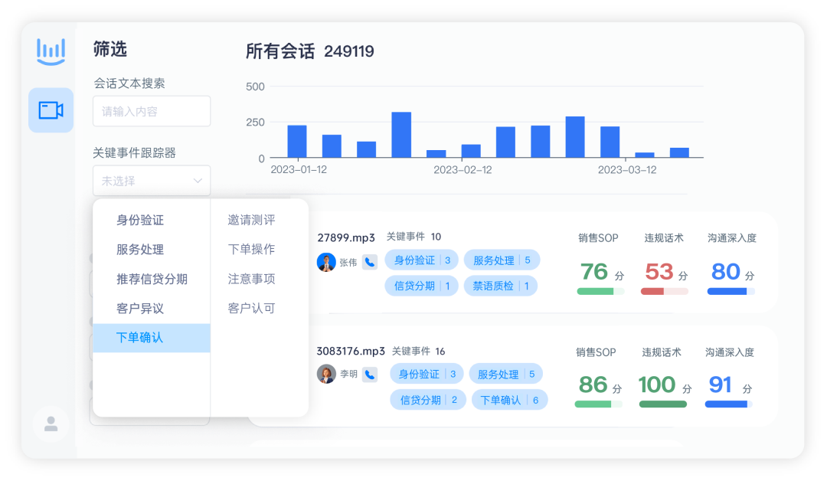Select the highlighted 下单确认 option

(152, 338)
